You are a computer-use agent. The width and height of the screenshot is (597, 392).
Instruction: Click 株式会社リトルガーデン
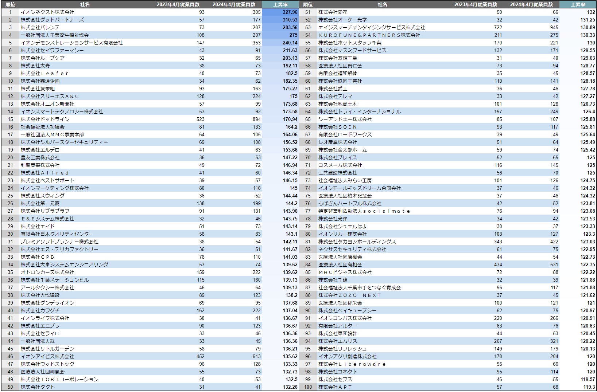pos(47,349)
